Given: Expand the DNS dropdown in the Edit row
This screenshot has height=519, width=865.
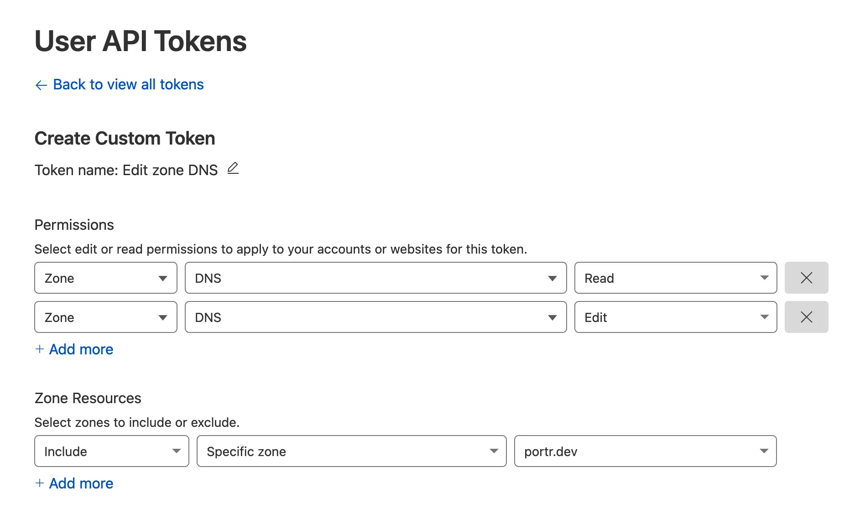Looking at the screenshot, I should point(375,317).
